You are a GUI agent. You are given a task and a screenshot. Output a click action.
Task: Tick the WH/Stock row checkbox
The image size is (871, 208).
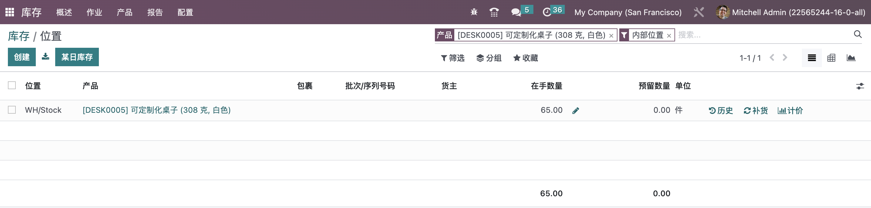tap(12, 110)
